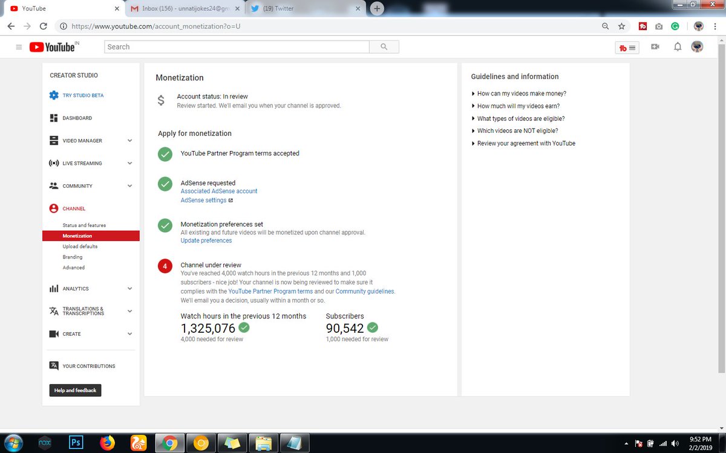This screenshot has width=726, height=453.
Task: Click the TubeBuddy browser extension icon
Action: tap(643, 27)
